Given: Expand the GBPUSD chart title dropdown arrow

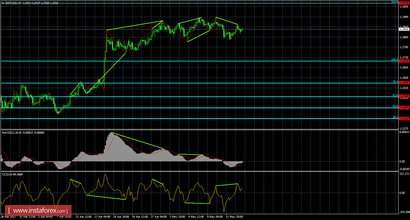Looking at the screenshot, I should pos(3,3).
